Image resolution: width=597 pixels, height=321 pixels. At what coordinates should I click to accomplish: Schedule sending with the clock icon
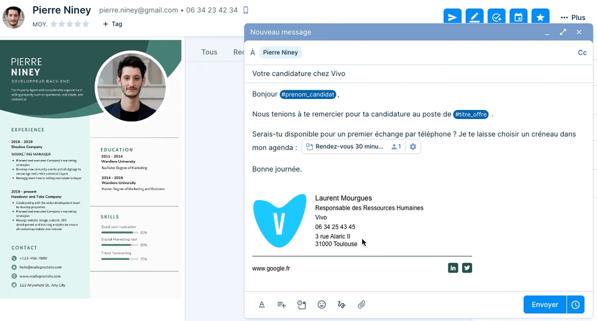click(576, 305)
